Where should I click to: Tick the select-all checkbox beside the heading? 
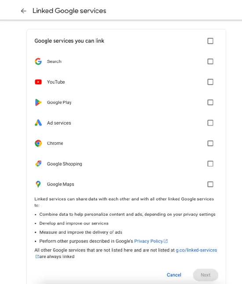click(x=210, y=41)
